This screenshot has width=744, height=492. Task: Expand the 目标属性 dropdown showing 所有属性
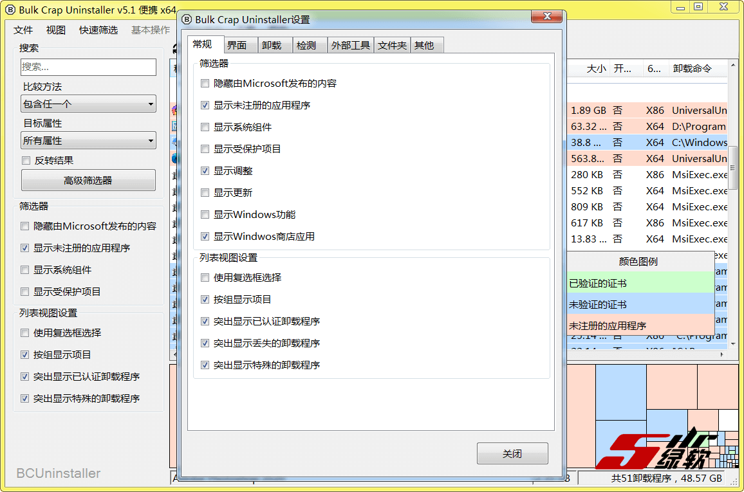89,140
